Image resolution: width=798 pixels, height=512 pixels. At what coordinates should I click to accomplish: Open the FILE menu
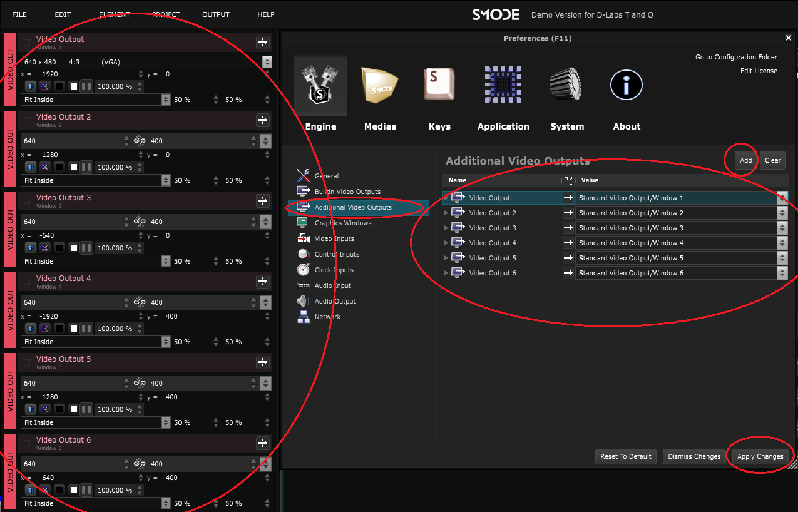(19, 14)
